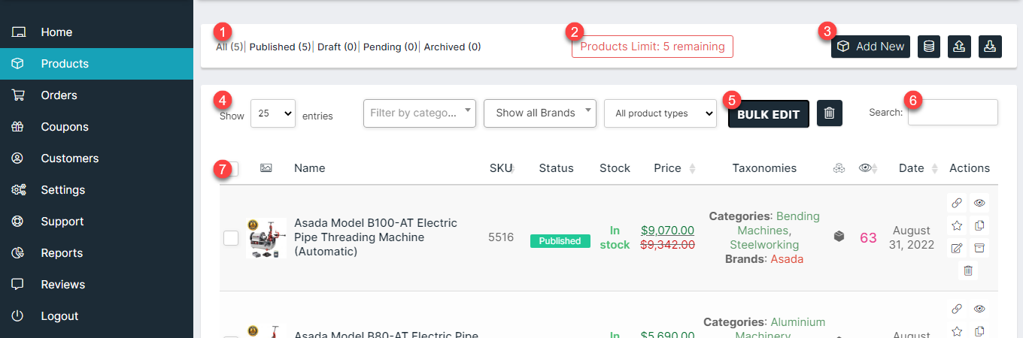Check the Asada Model B100-AT row checkbox

231,238
